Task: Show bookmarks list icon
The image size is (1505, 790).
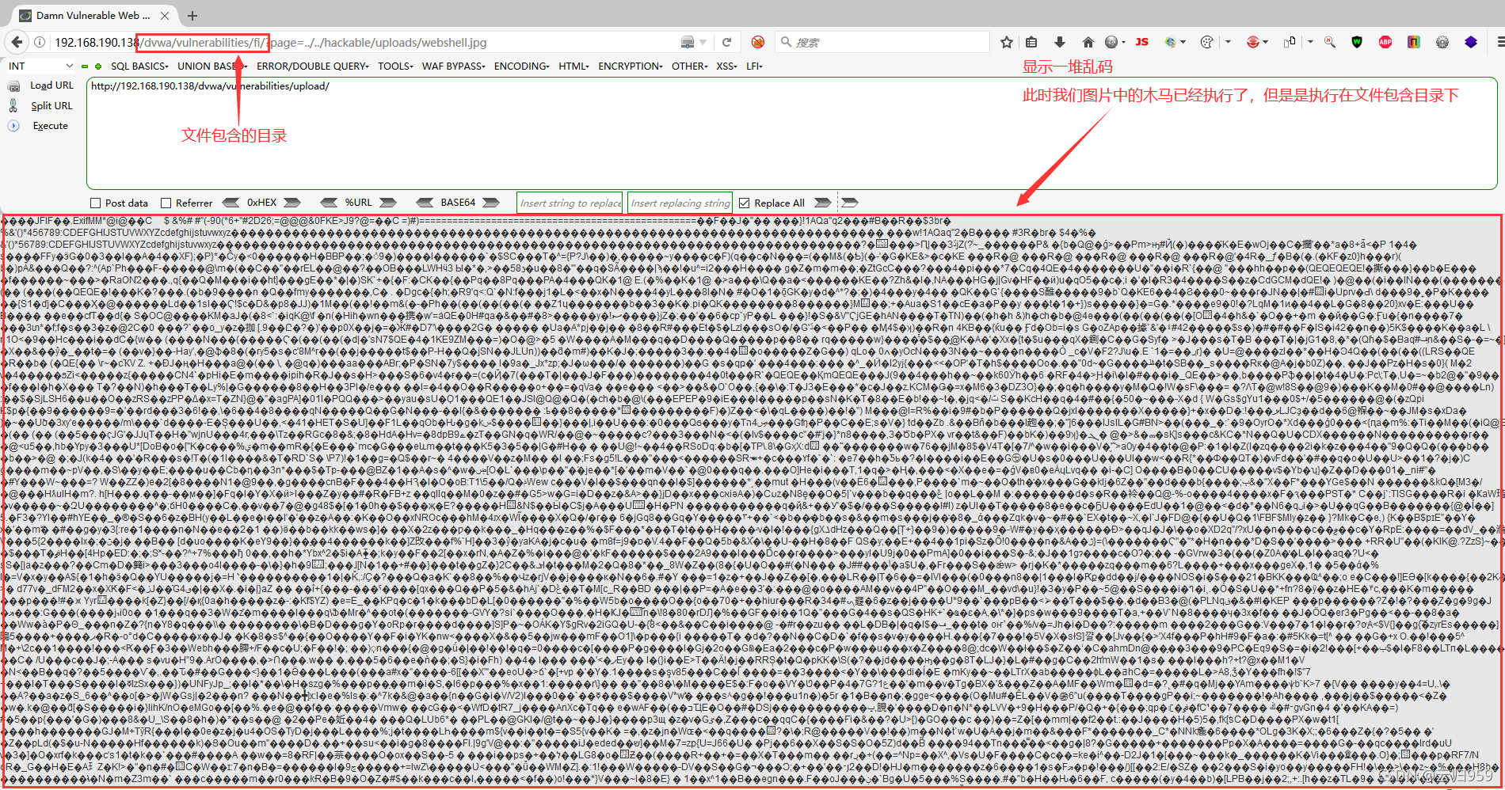Action: pos(1031,42)
